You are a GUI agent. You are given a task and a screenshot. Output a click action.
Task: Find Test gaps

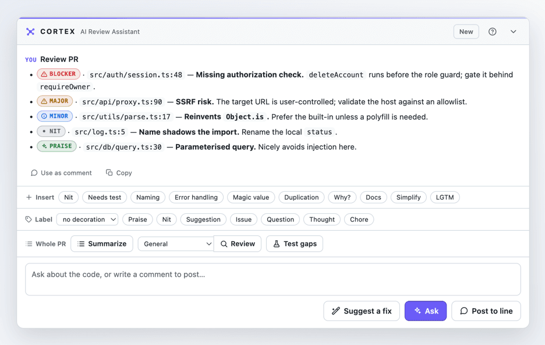[295, 244]
